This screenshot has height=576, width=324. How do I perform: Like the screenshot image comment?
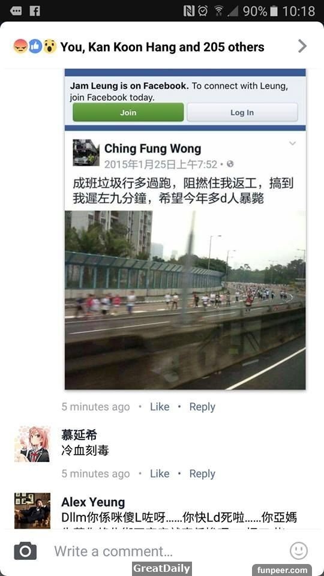(x=160, y=407)
